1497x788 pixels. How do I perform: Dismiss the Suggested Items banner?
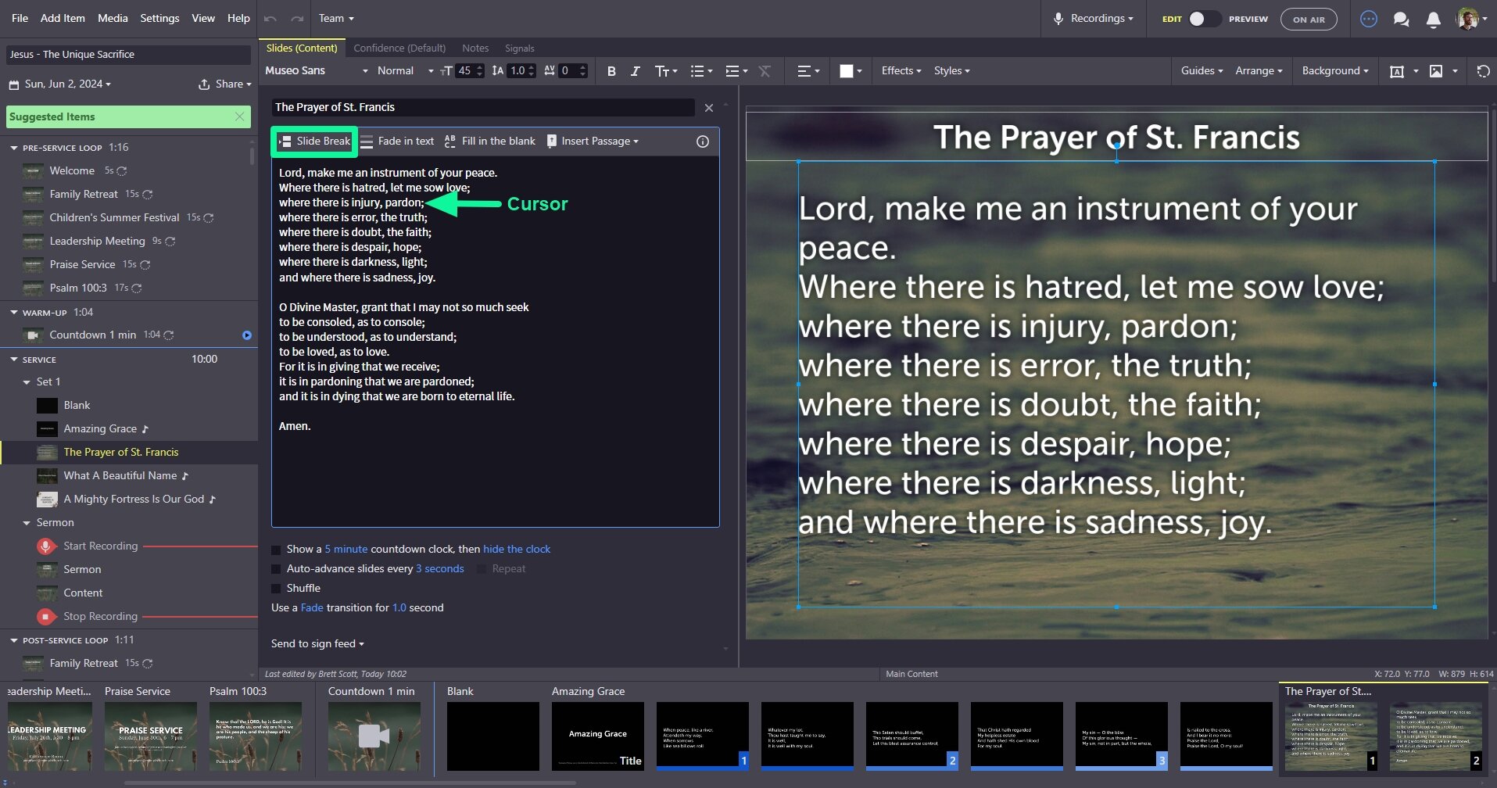pos(239,116)
